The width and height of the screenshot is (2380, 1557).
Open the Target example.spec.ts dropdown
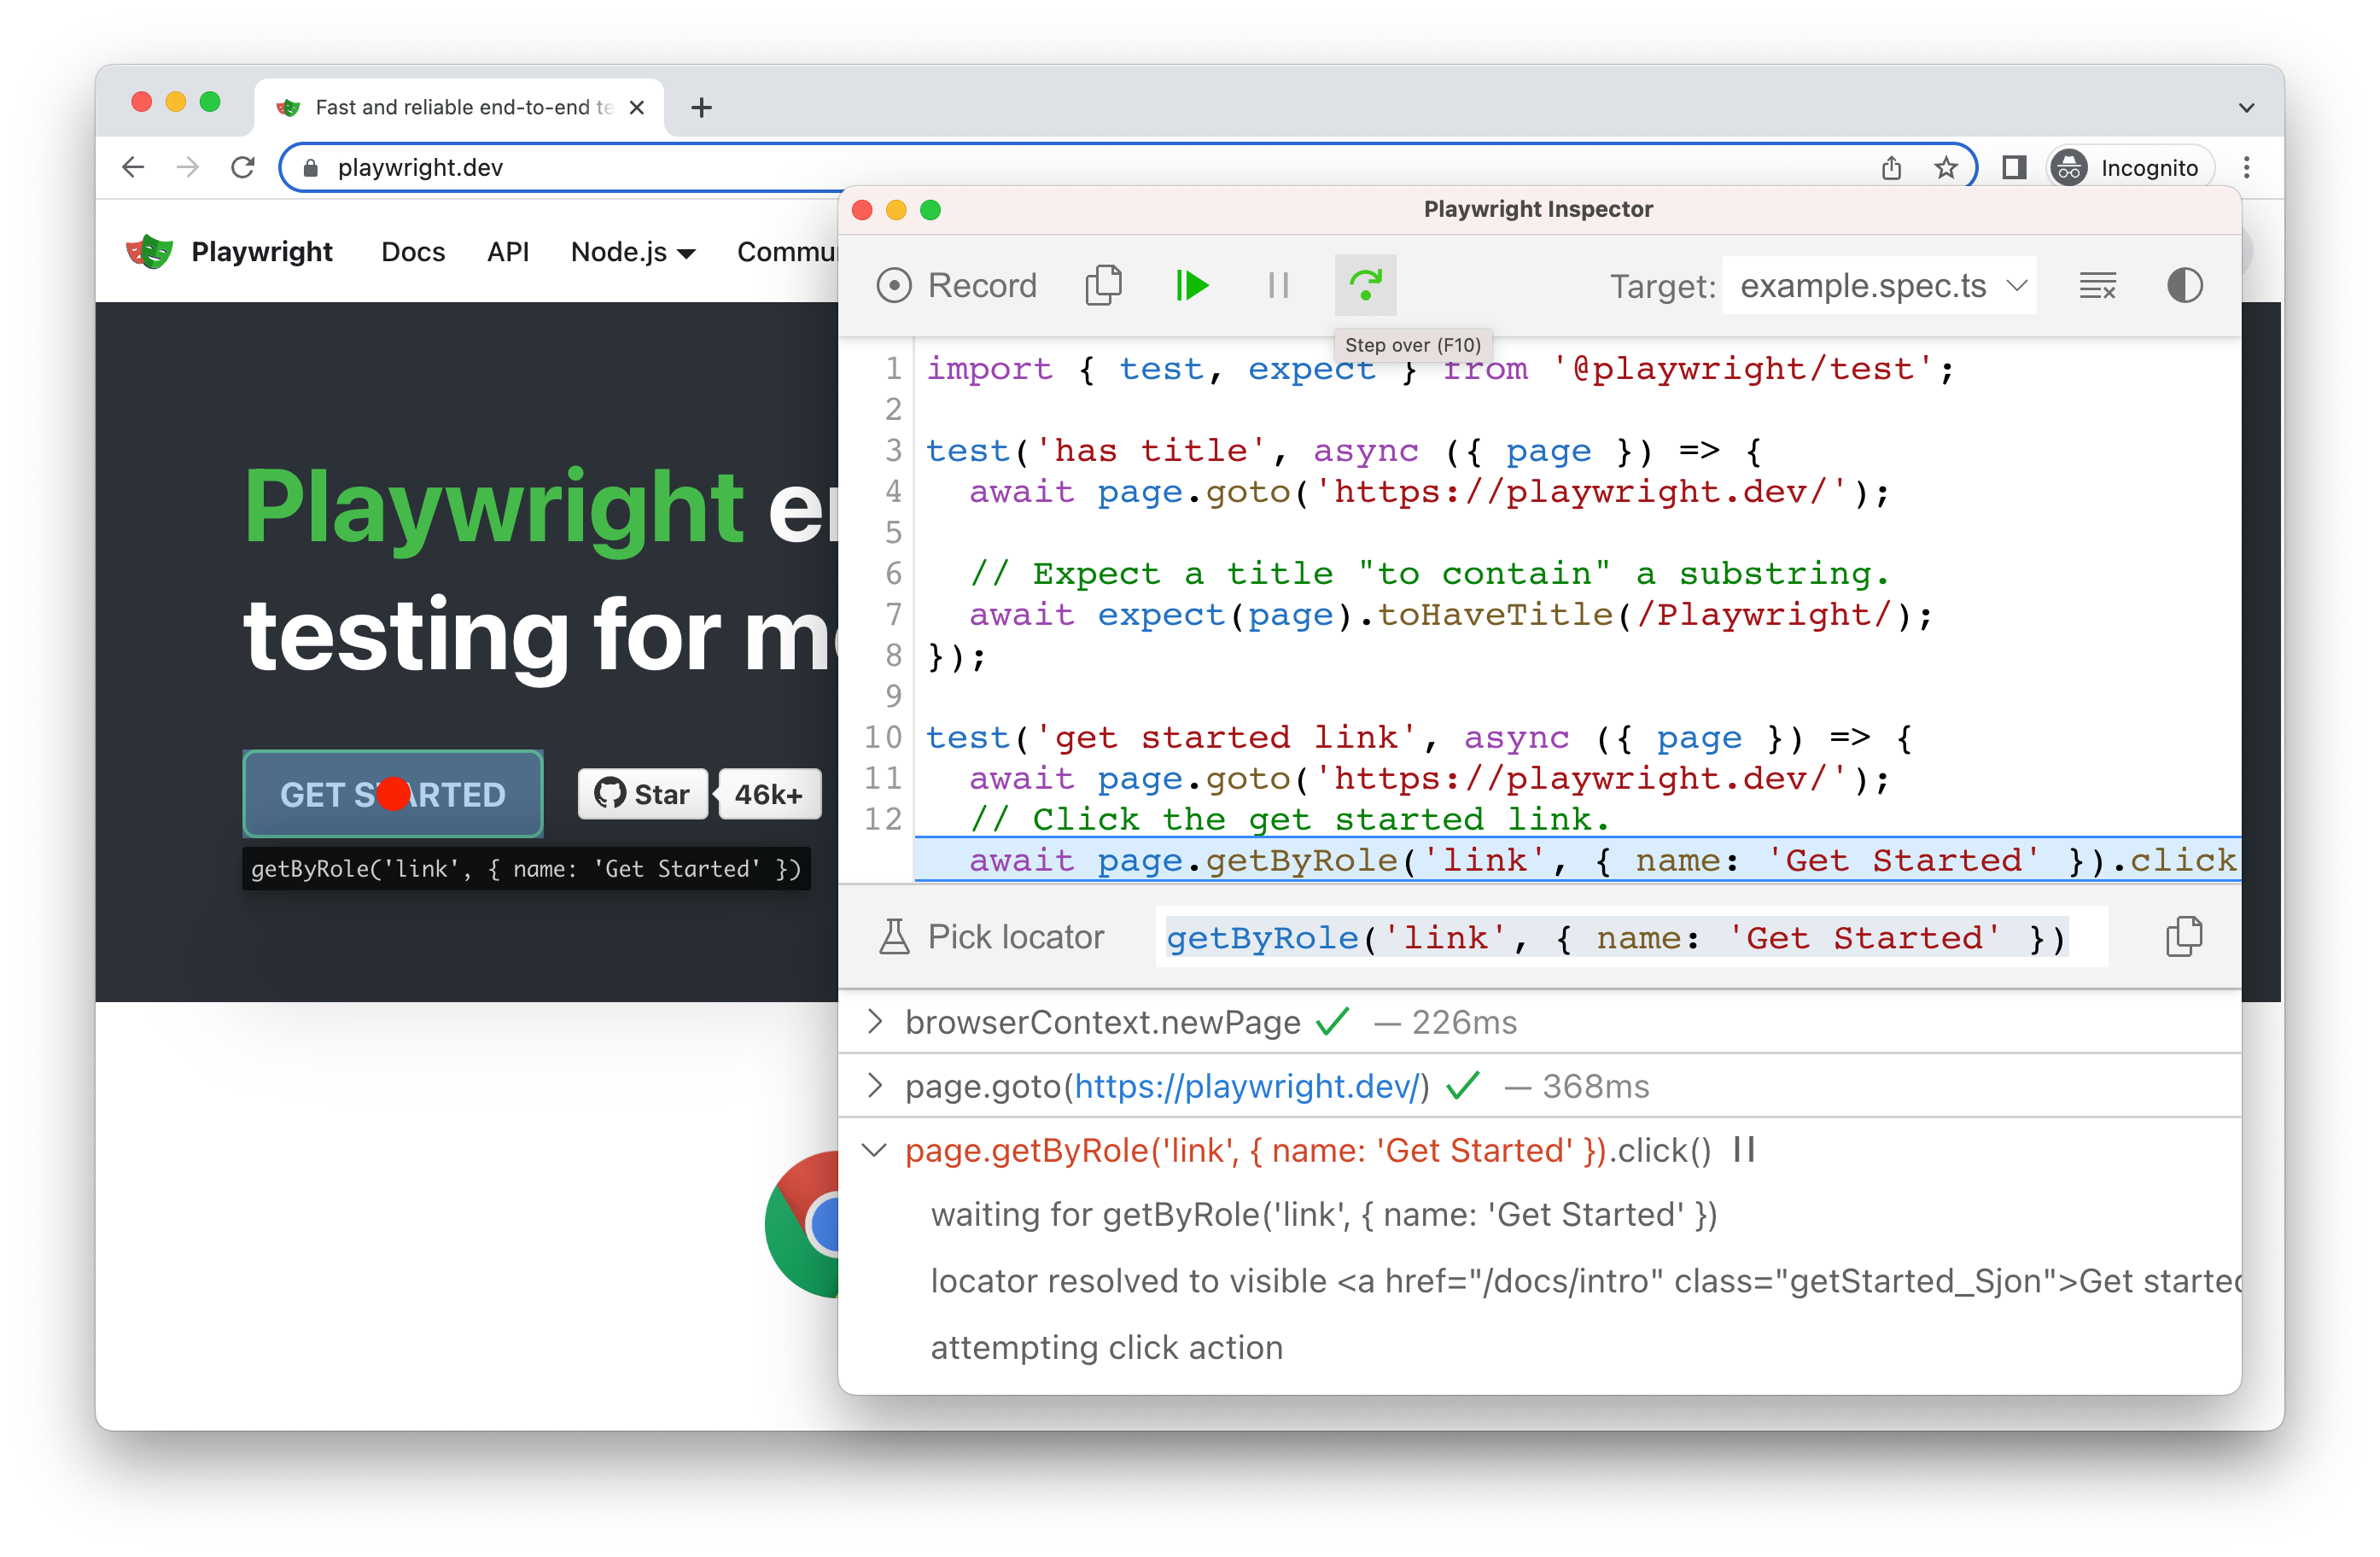1879,287
